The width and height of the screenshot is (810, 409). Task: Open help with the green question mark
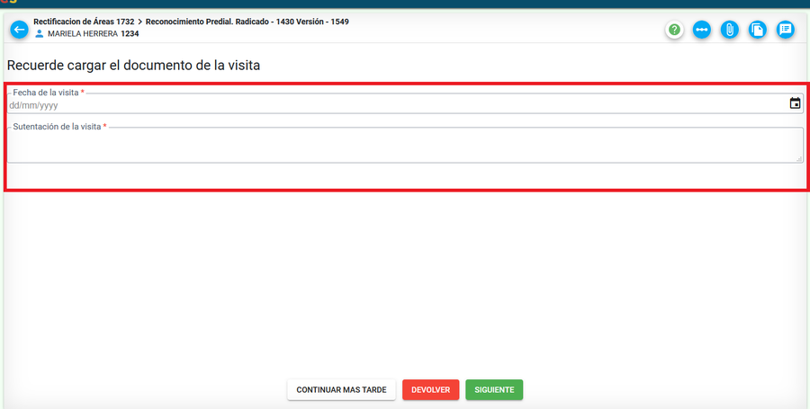[x=674, y=30]
